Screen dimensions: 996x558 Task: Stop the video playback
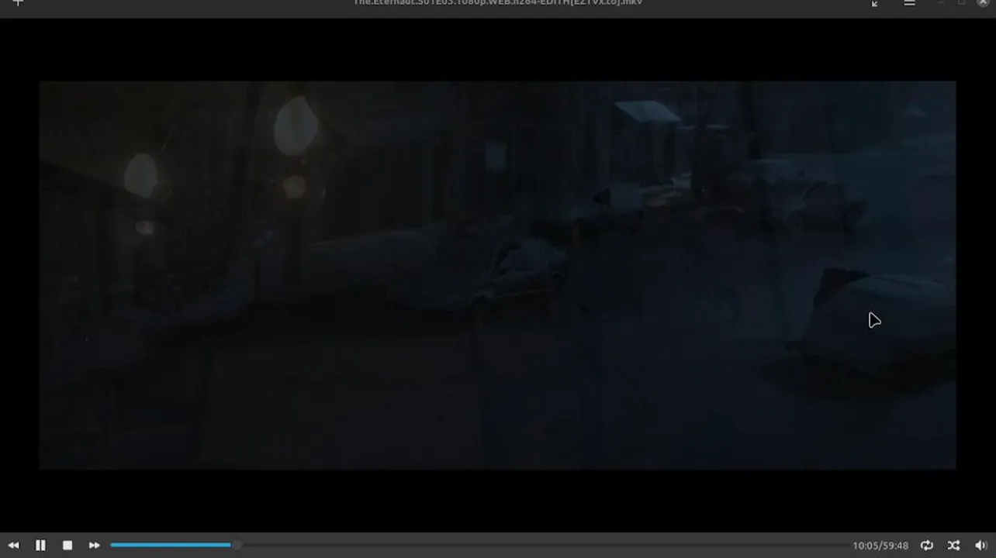[x=67, y=546]
